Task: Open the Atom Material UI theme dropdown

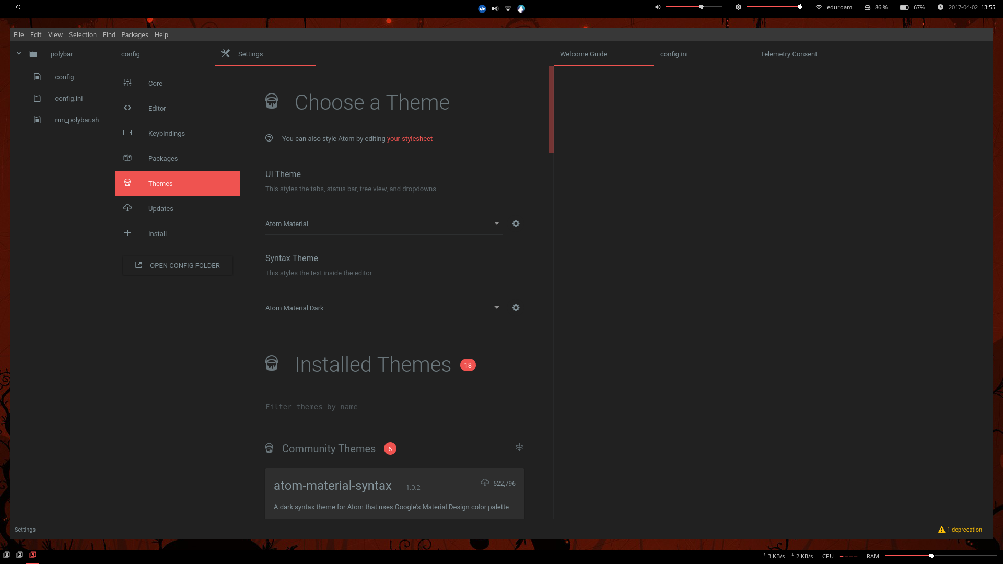Action: (384, 224)
